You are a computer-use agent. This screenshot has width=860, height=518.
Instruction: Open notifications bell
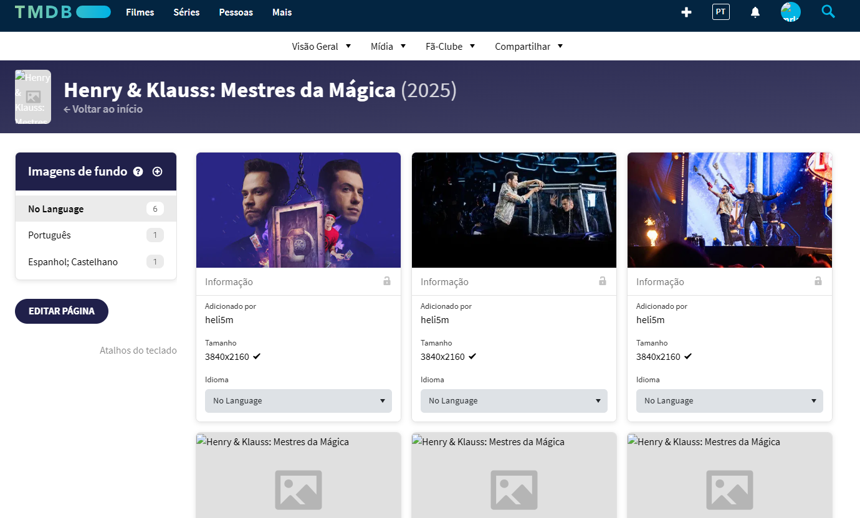click(x=755, y=12)
